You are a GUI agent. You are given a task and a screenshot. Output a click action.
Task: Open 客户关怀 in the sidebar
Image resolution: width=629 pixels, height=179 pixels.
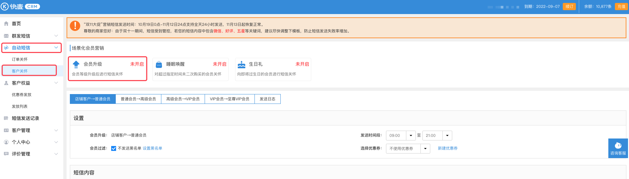(20, 71)
